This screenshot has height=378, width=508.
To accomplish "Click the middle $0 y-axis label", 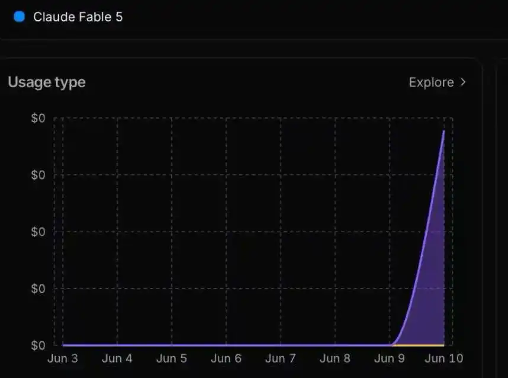I will click(x=38, y=232).
